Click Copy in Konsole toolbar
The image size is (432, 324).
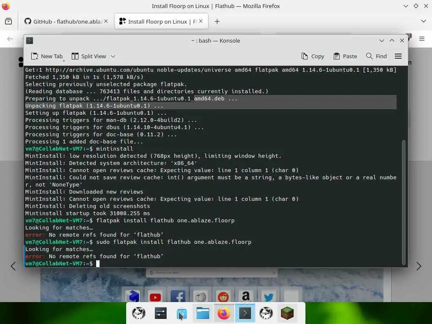pyautogui.click(x=313, y=56)
